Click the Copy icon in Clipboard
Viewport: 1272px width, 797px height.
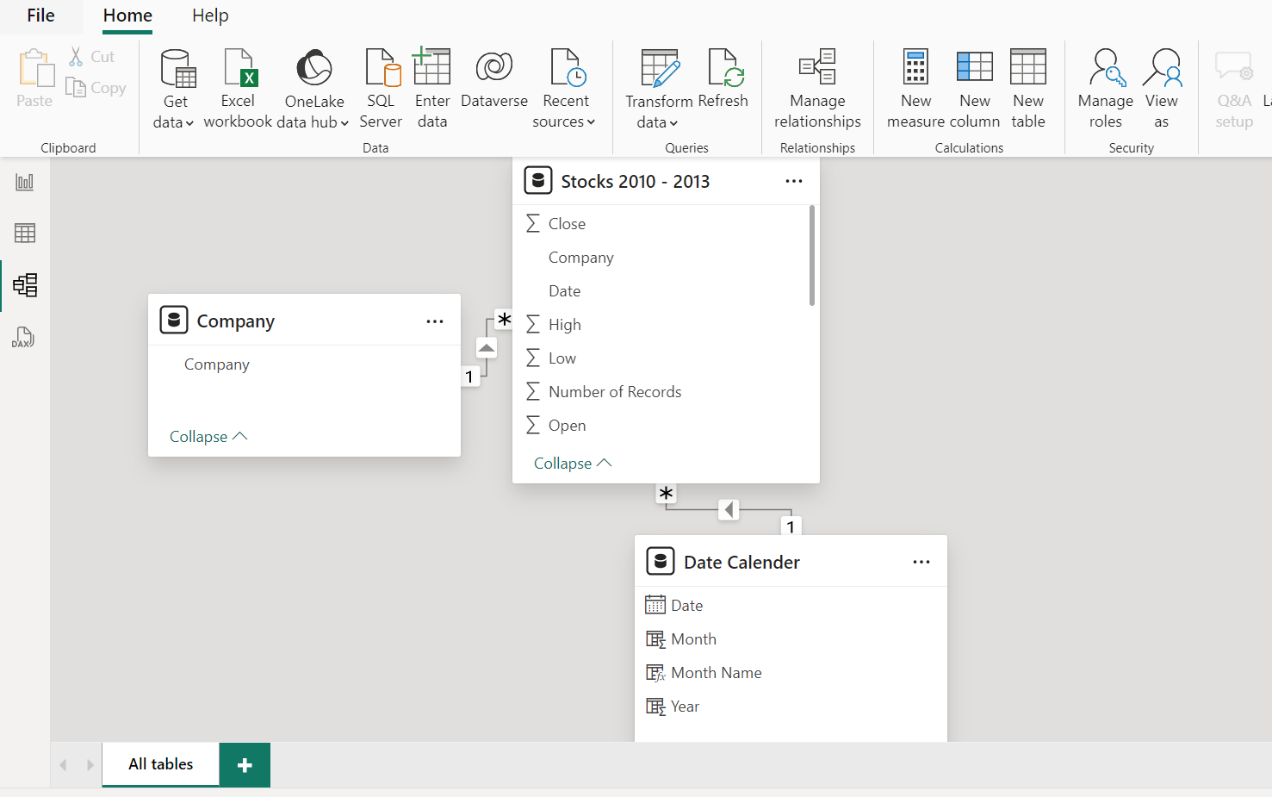click(x=76, y=87)
